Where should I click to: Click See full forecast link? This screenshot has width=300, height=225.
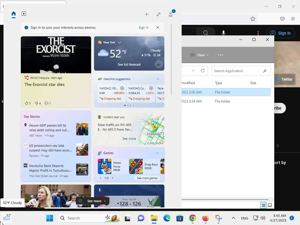click(x=129, y=64)
